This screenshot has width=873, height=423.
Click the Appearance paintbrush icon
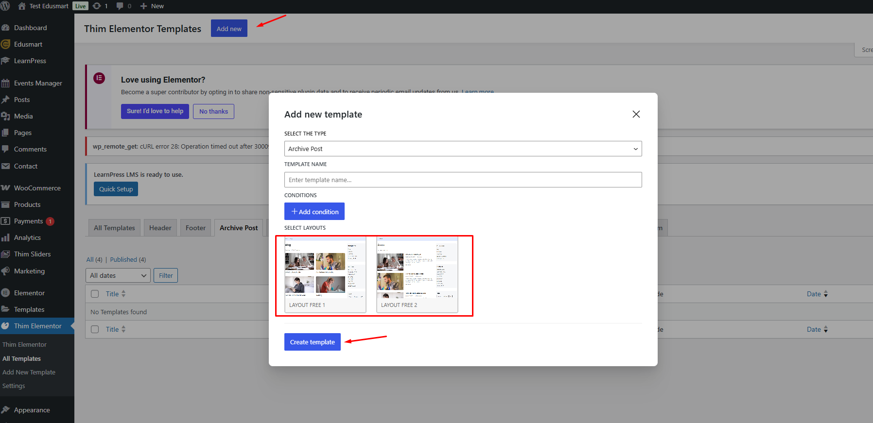point(6,410)
